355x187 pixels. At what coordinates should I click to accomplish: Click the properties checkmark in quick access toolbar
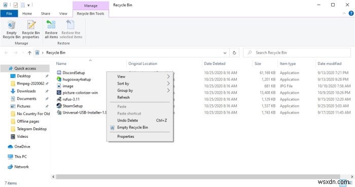coord(16,5)
